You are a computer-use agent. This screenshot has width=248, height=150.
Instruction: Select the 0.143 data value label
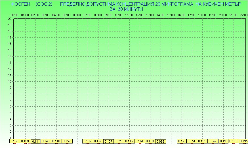pos(46,141)
